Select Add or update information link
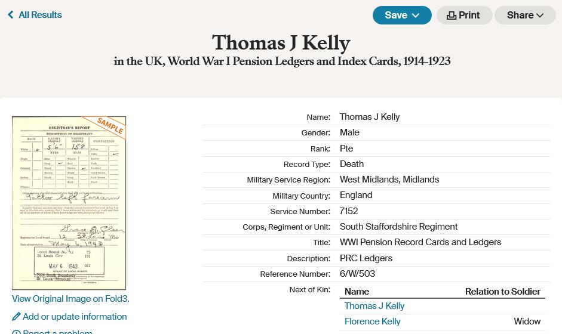Screen dimensions: 562x334 pos(75,317)
